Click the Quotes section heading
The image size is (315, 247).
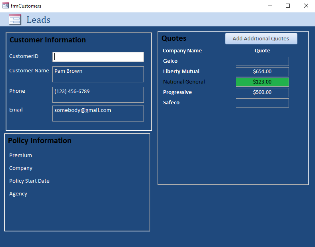click(174, 38)
